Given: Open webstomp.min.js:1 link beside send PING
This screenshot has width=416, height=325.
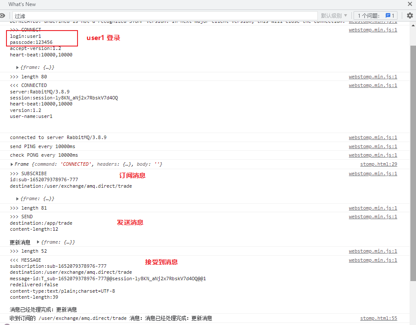Looking at the screenshot, I should coord(373,146).
